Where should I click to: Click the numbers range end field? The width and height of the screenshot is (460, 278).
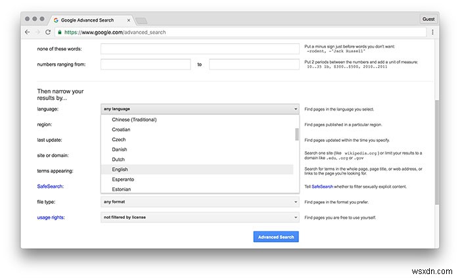(x=254, y=64)
